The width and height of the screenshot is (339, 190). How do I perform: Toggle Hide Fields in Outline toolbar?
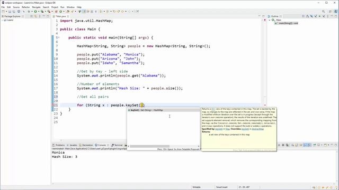[x=311, y=16]
